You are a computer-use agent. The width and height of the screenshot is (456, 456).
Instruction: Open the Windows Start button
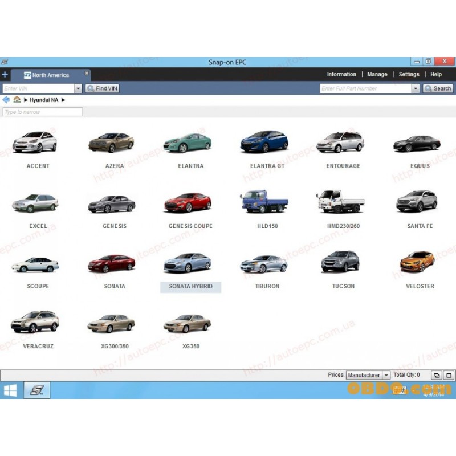10,390
